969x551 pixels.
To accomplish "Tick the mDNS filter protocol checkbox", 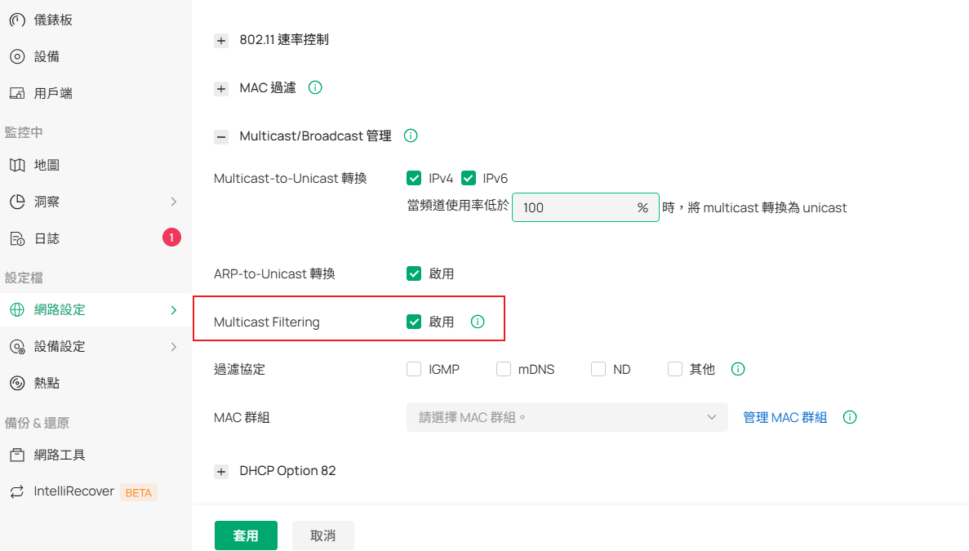I will coord(504,369).
